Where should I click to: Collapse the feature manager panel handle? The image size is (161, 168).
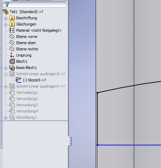pyautogui.click(x=70, y=141)
